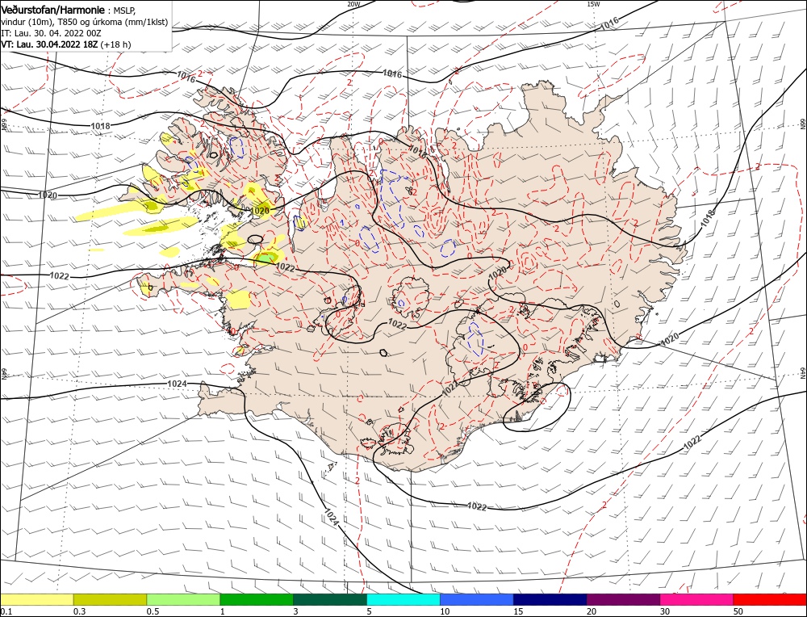Click the legend value "15"
Image resolution: width=807 pixels, height=617 pixels.
(519, 611)
